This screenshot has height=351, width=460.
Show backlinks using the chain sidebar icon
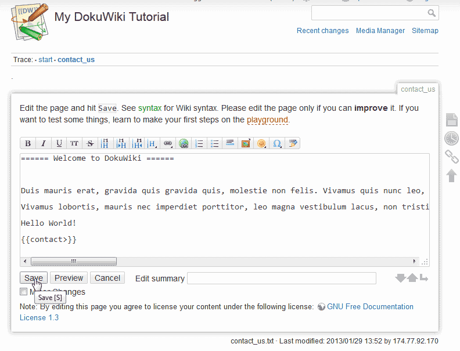tap(451, 156)
